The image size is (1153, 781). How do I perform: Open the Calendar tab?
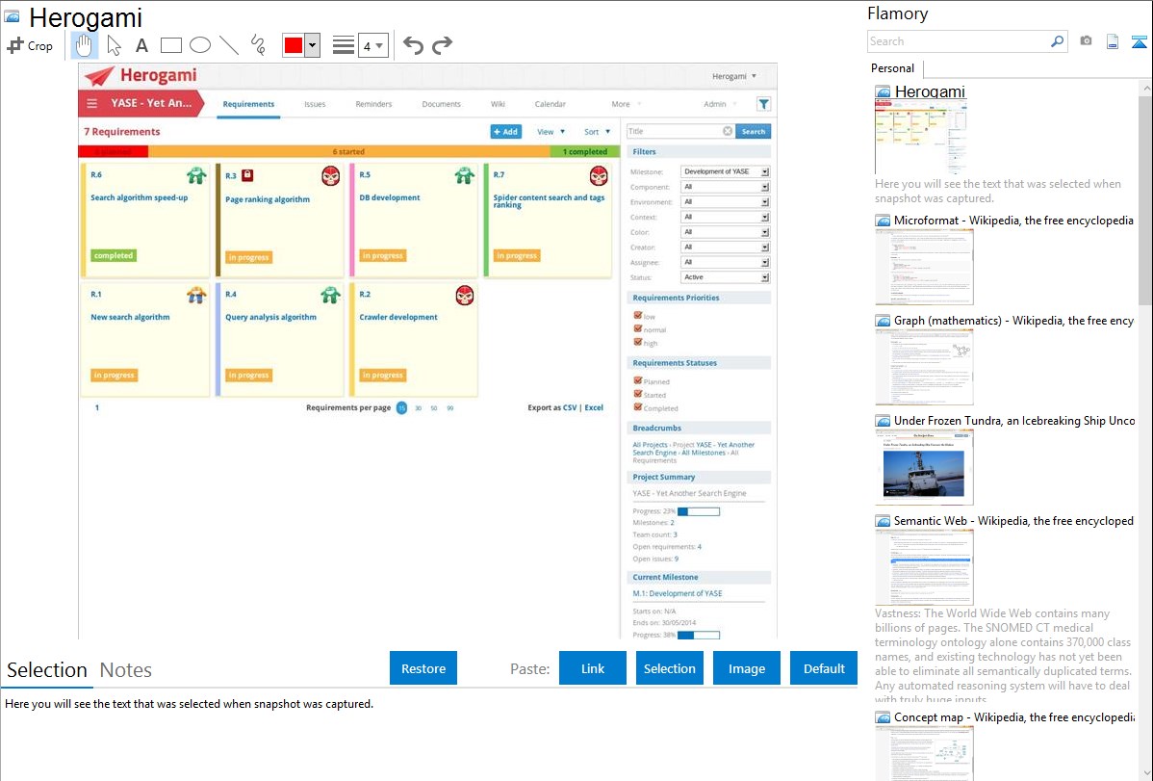(550, 105)
